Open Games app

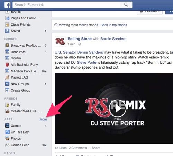16,126
